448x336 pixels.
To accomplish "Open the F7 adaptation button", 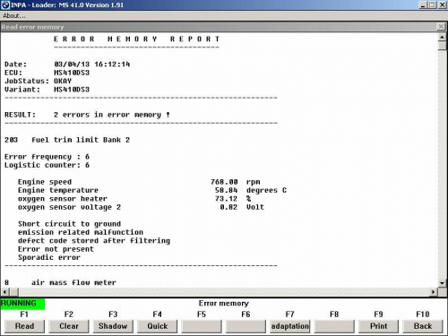I will (x=289, y=326).
